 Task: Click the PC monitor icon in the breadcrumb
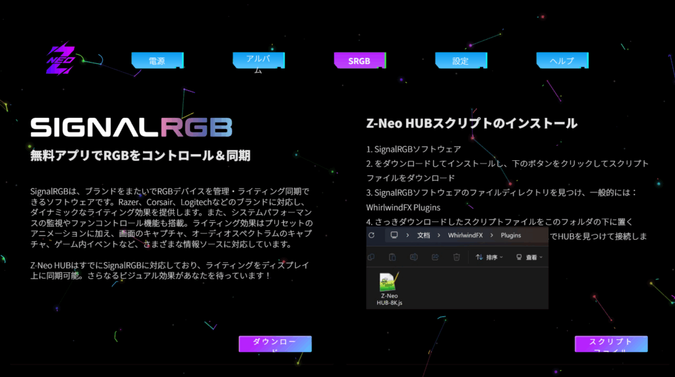[394, 235]
